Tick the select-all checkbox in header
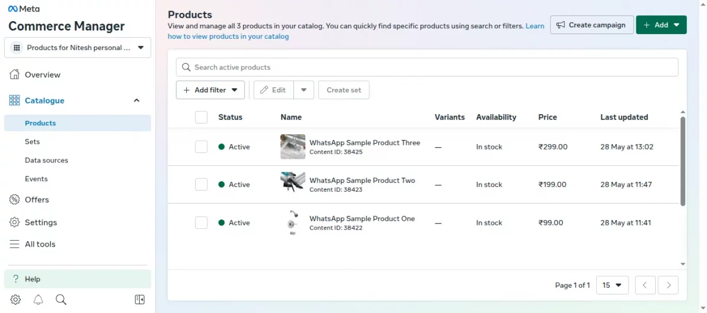This screenshot has height=313, width=707. (x=201, y=117)
